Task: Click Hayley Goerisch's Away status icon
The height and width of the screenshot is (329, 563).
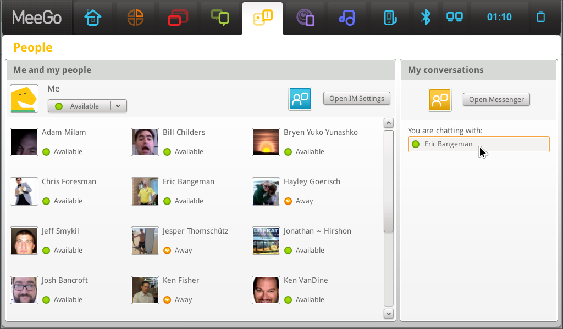Action: click(x=288, y=201)
